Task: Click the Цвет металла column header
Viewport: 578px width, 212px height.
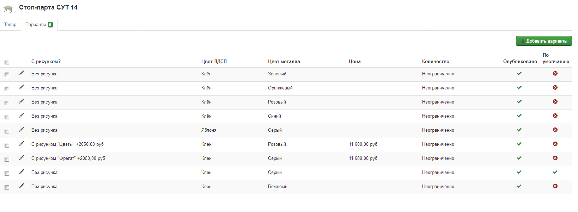Action: pos(284,61)
